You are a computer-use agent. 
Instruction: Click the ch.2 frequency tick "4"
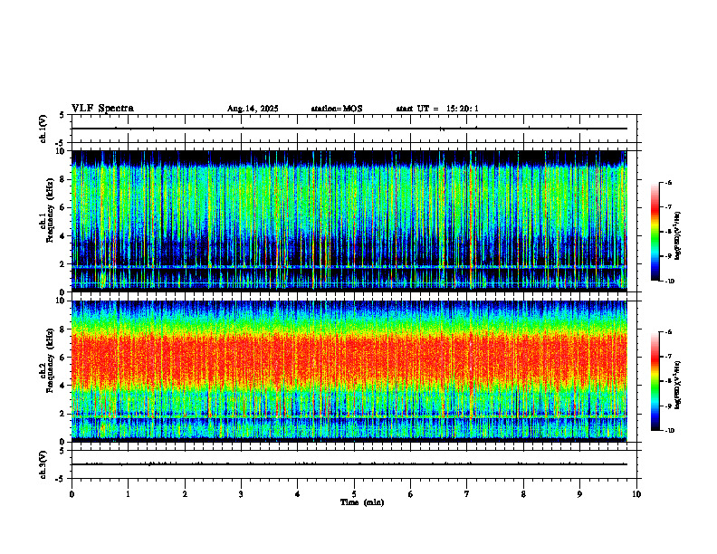point(62,386)
